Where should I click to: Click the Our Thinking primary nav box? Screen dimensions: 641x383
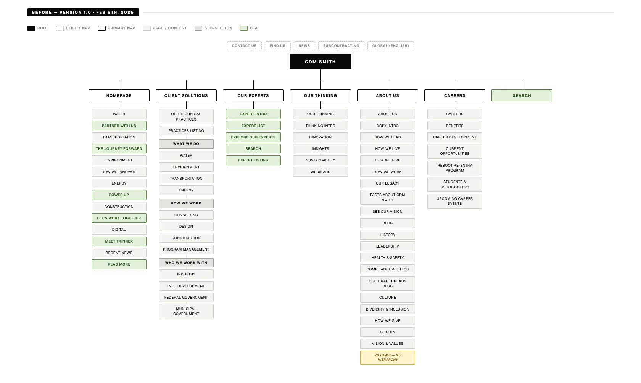point(320,95)
